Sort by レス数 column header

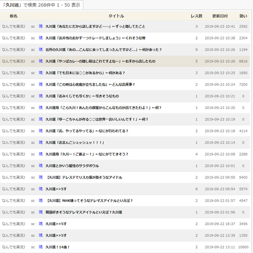point(197,16)
